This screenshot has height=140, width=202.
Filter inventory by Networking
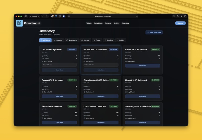pos(72,40)
